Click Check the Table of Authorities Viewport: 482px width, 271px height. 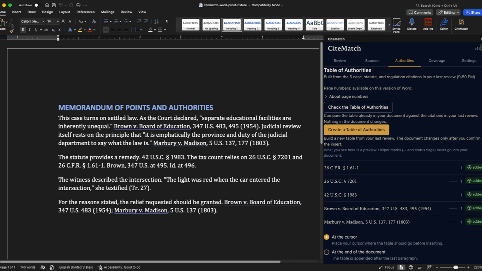pos(358,107)
